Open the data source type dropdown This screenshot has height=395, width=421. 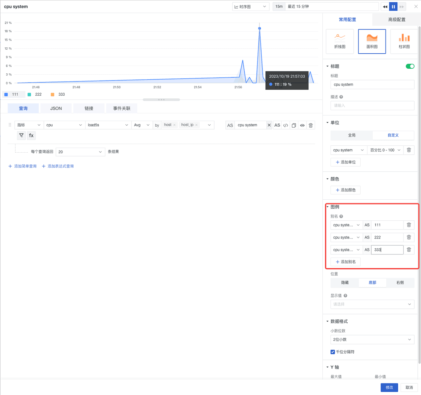pyautogui.click(x=29, y=125)
